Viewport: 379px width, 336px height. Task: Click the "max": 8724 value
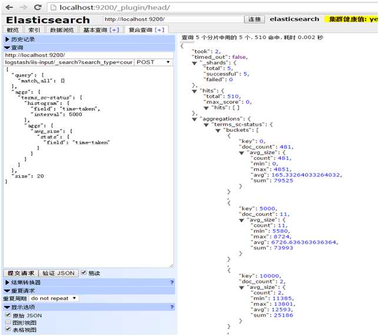tap(281, 237)
